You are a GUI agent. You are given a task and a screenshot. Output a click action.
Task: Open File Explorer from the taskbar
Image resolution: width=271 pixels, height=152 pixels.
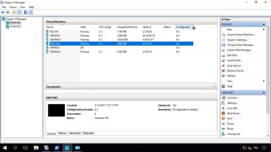click(x=36, y=148)
